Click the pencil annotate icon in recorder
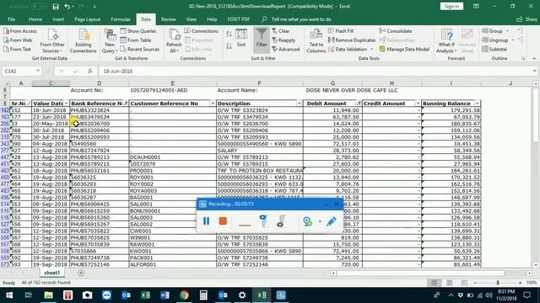The height and width of the screenshot is (303, 540). click(x=332, y=221)
